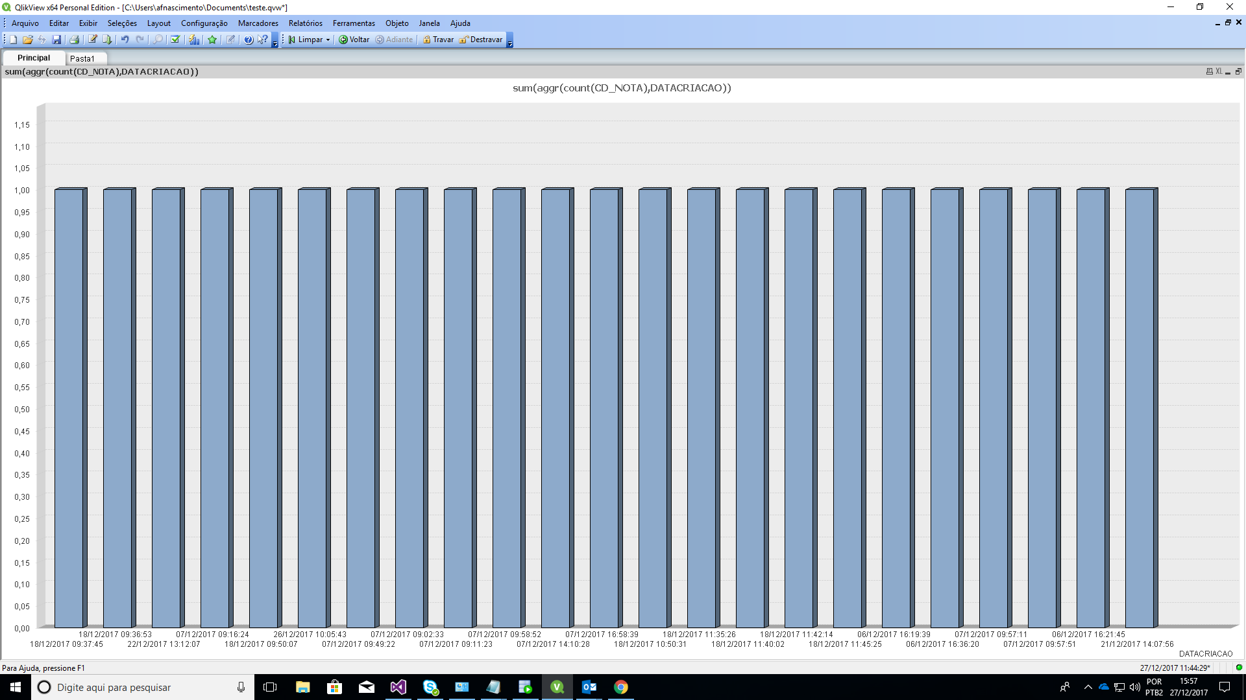The height and width of the screenshot is (700, 1246).
Task: Open the Marcadores menu
Action: [258, 23]
